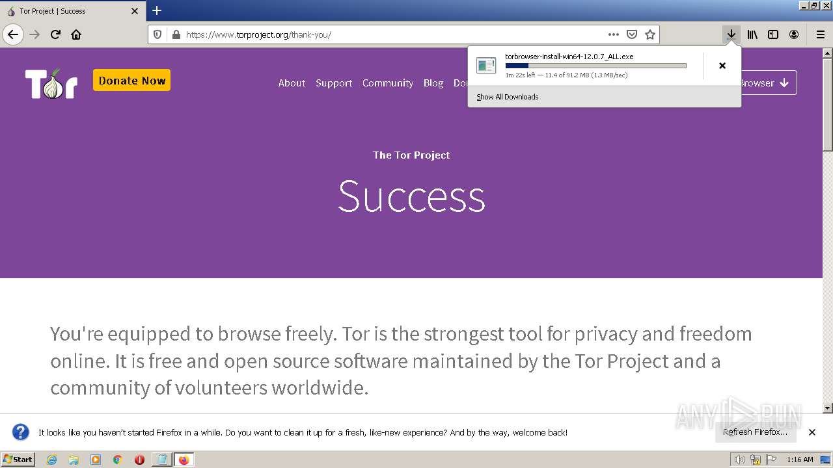This screenshot has width=833, height=468.
Task: Open the Firefox home page
Action: [76, 34]
